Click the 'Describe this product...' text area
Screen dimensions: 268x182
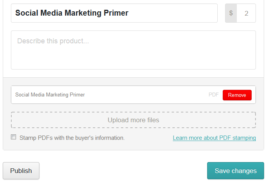coord(133,50)
